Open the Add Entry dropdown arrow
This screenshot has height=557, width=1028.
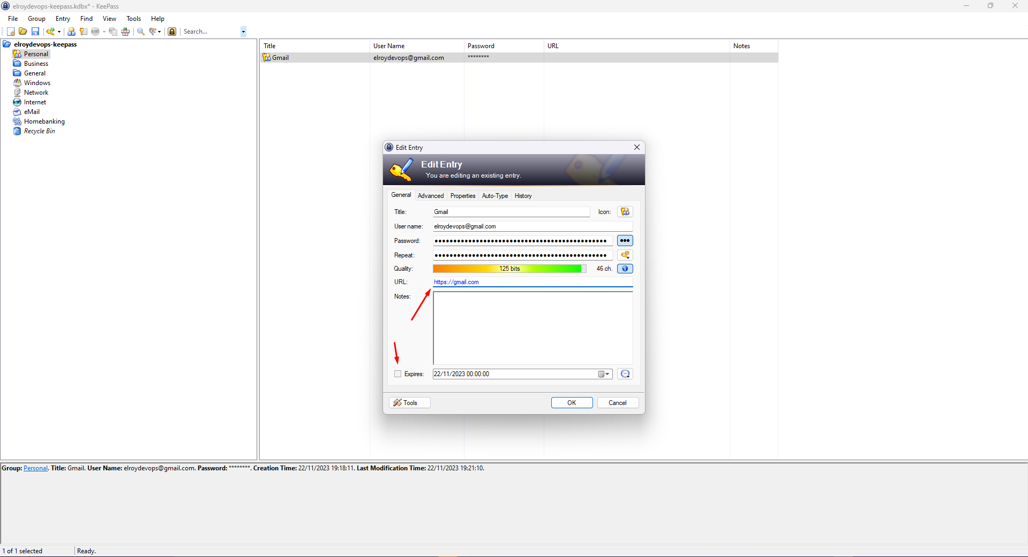click(59, 32)
